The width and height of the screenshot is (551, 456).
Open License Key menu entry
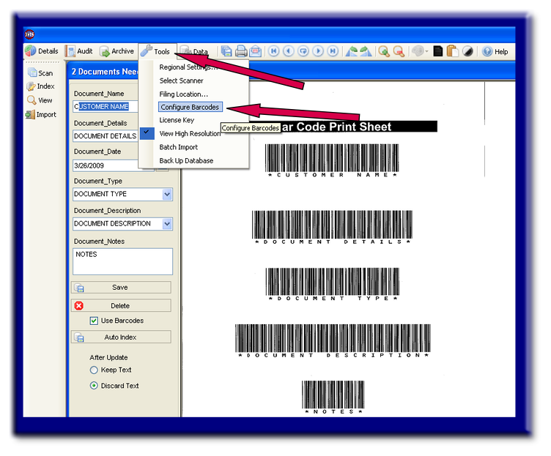coord(177,120)
